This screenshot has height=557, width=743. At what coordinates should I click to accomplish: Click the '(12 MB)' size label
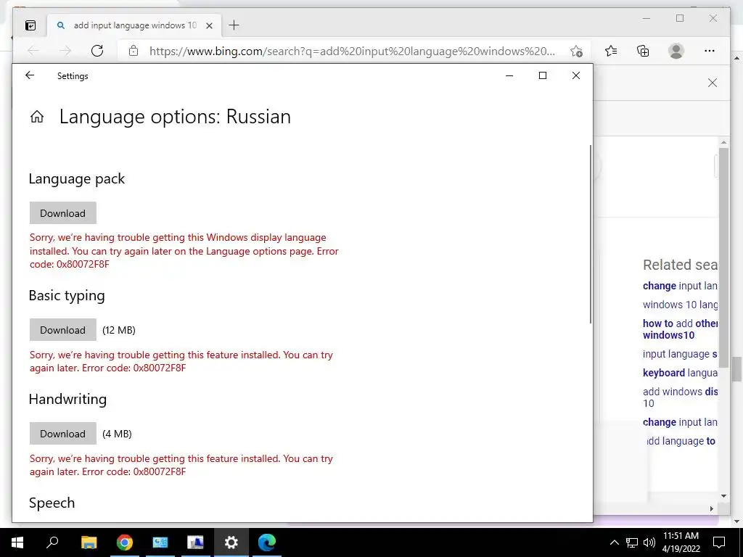(x=119, y=330)
